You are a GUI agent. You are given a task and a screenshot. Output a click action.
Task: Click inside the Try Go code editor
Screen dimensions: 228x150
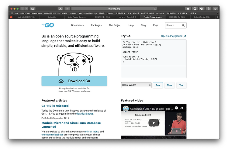[x=154, y=53]
